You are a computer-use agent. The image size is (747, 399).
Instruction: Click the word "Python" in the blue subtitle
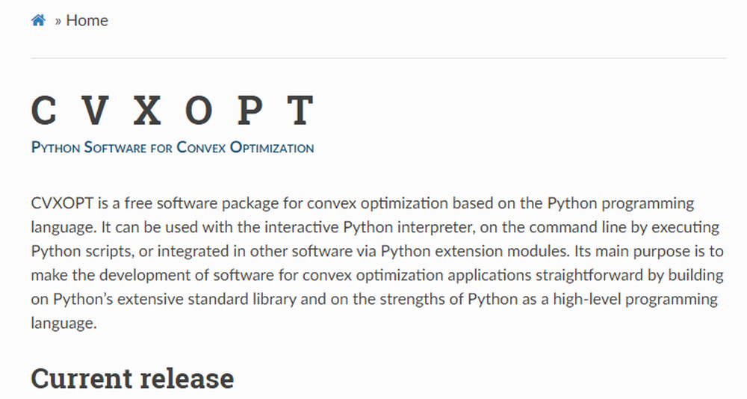tap(55, 147)
